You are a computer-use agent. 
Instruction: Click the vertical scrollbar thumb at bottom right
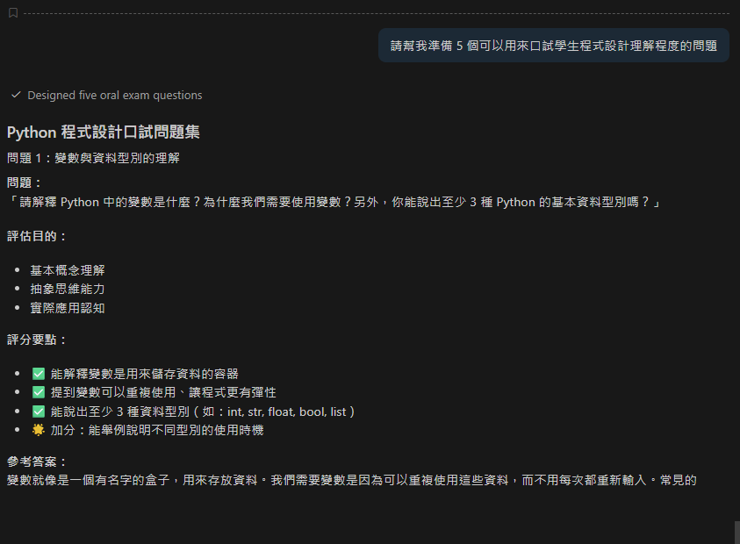pyautogui.click(x=736, y=532)
